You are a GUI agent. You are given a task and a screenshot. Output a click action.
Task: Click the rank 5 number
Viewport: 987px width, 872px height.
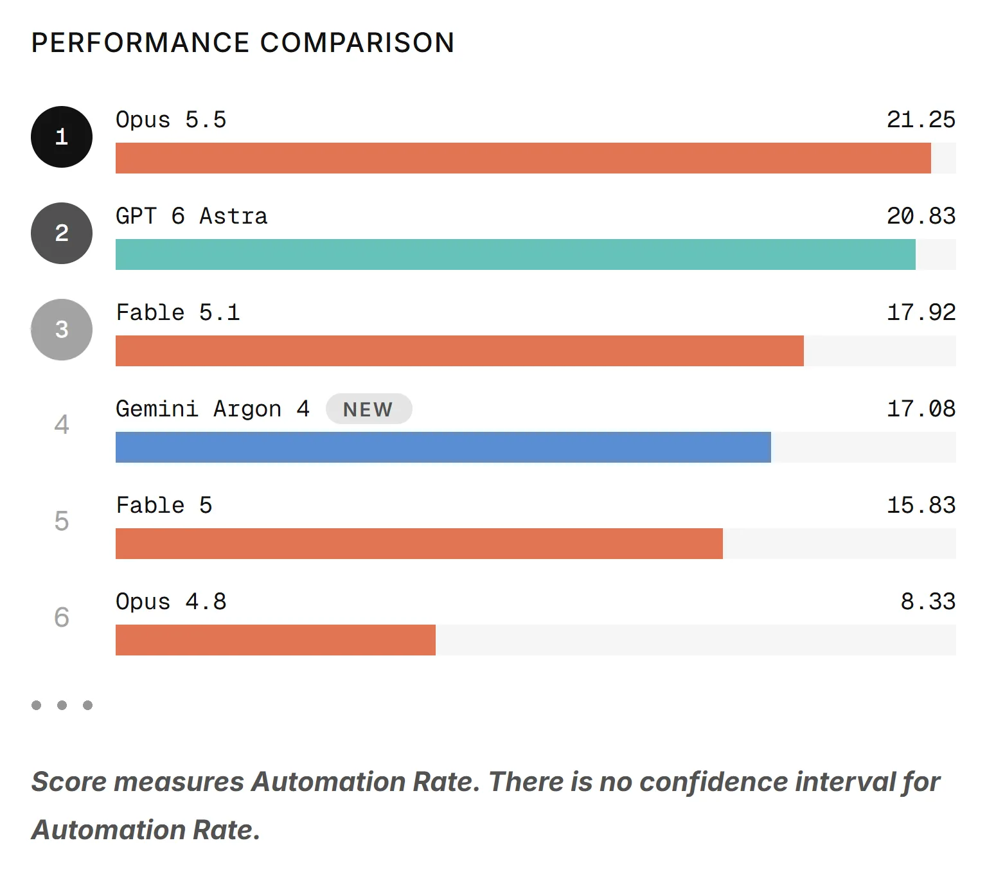click(62, 521)
